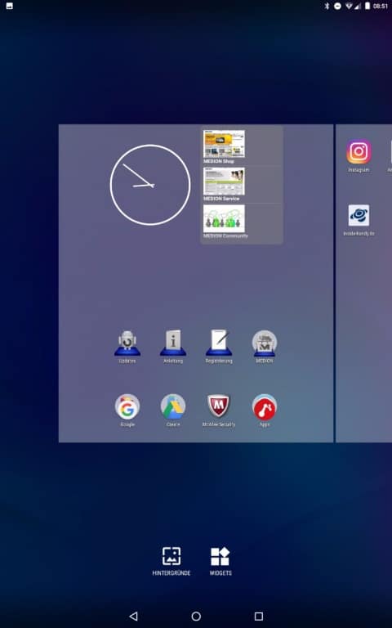Open the Registrierung app icon

click(x=219, y=344)
